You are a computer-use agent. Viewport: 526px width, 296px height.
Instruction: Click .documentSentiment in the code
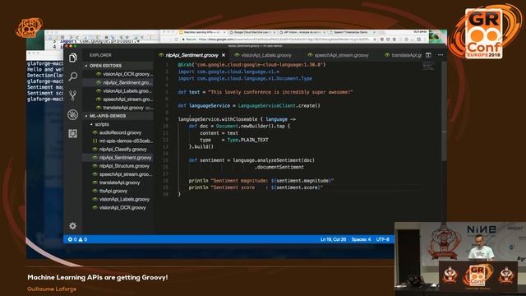(x=279, y=167)
